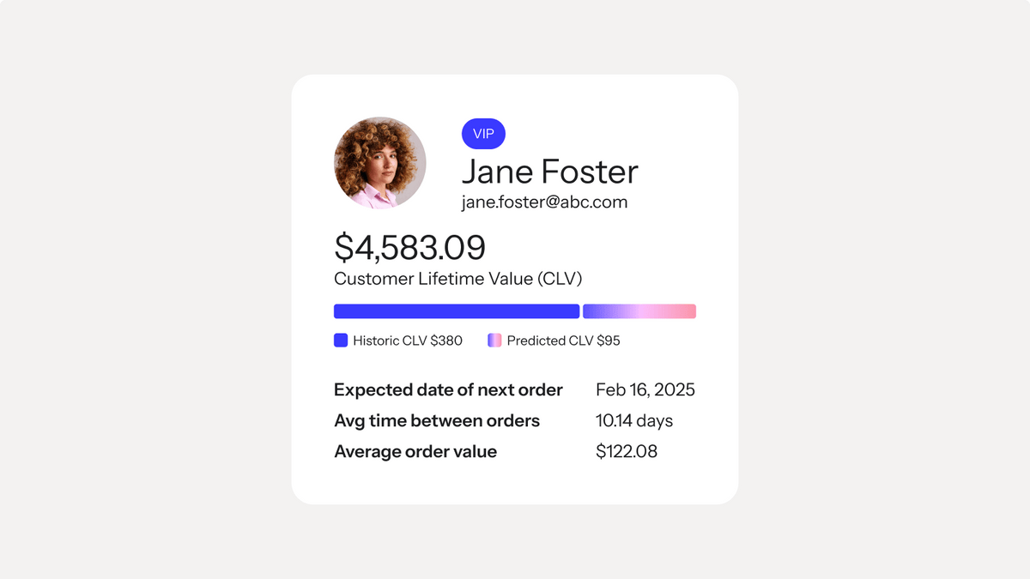
Task: Click the $4,583.09 lifetime value amount
Action: pyautogui.click(x=409, y=247)
